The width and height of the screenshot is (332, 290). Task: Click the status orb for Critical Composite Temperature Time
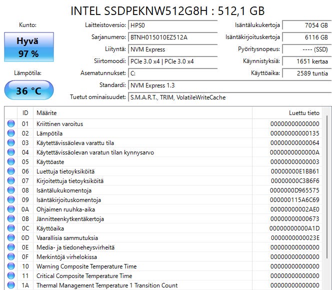point(11,276)
